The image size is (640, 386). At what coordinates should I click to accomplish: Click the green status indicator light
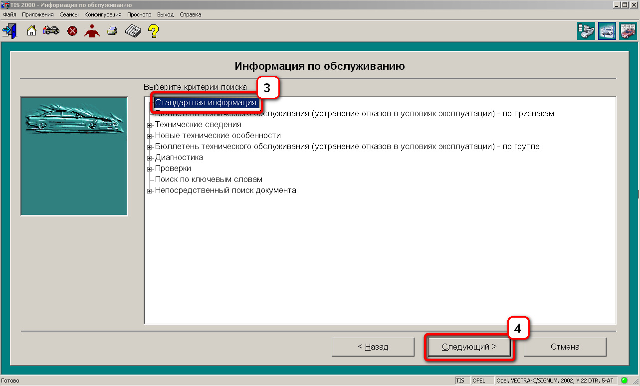pos(624,381)
